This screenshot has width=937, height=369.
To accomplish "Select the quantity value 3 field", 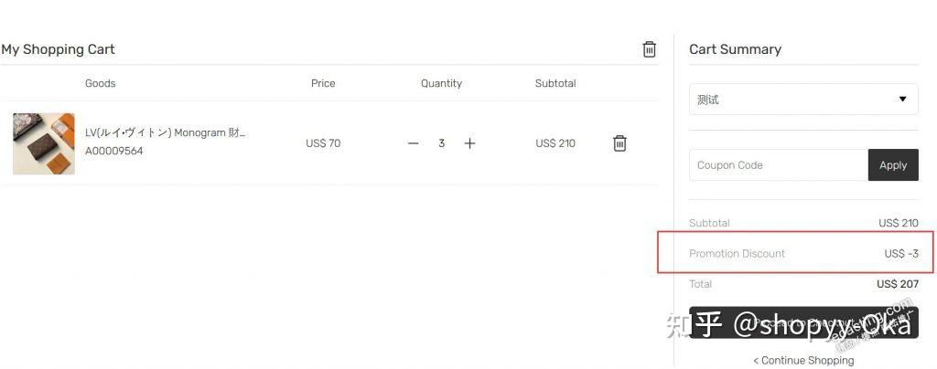I will pos(441,143).
